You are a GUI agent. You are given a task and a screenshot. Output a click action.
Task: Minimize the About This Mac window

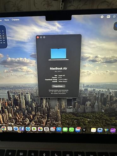41,37
